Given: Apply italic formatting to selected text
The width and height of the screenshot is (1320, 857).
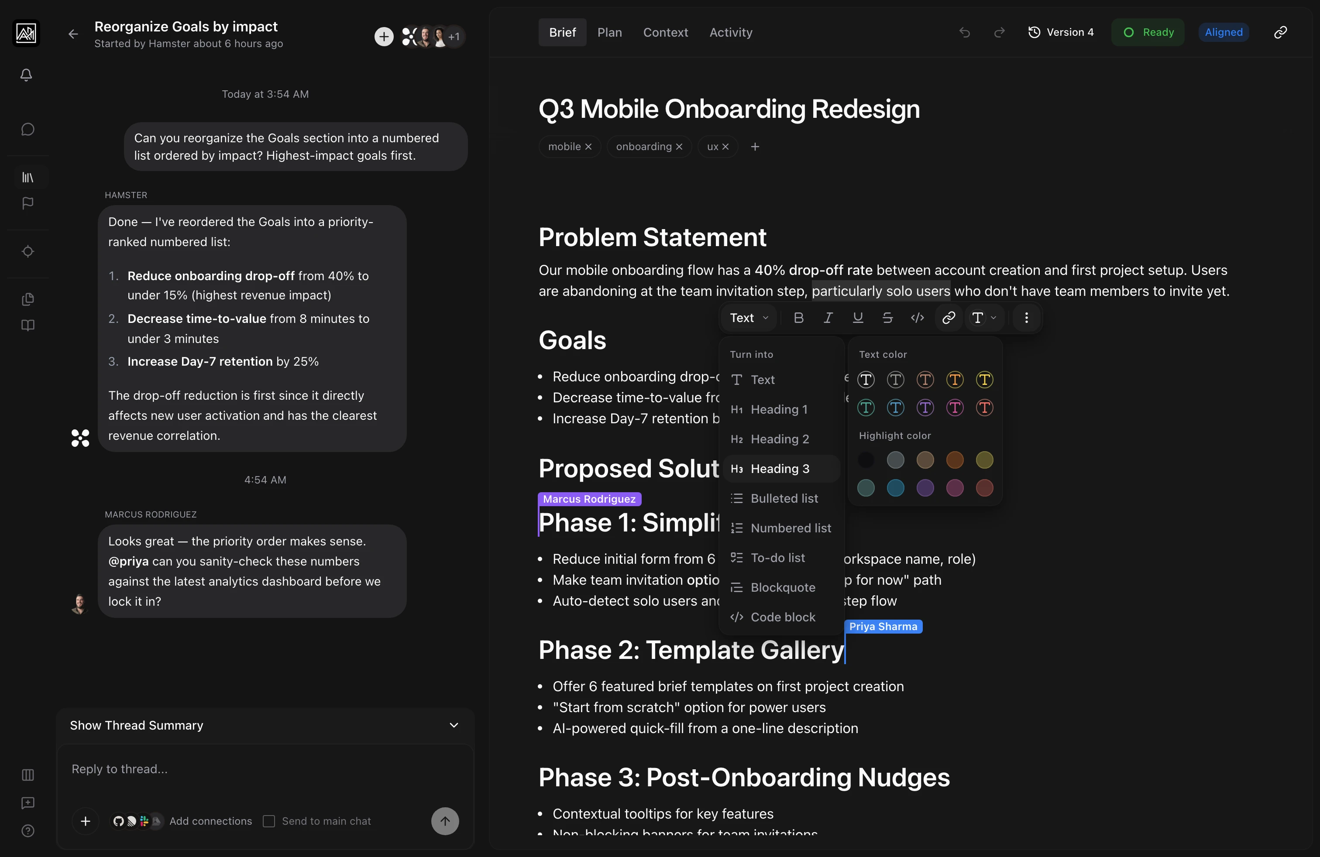Looking at the screenshot, I should click(x=828, y=318).
